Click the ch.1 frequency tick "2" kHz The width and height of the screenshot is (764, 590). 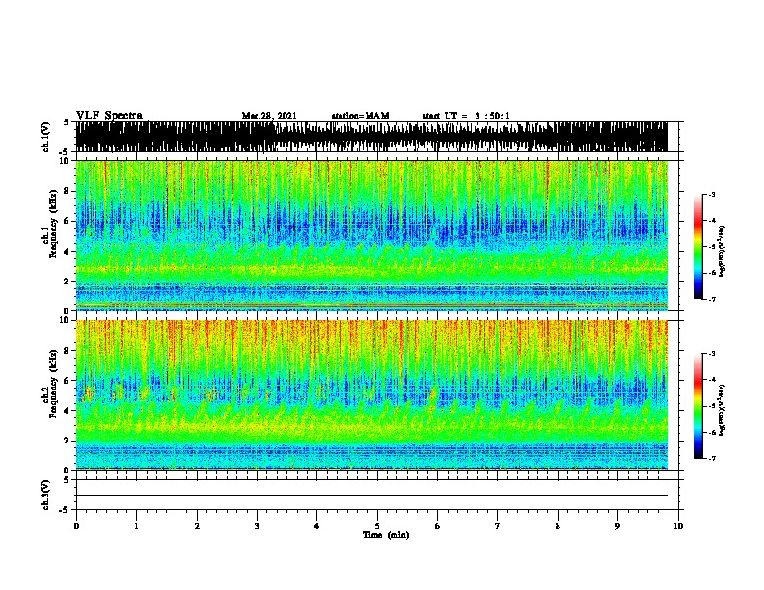pyautogui.click(x=68, y=282)
